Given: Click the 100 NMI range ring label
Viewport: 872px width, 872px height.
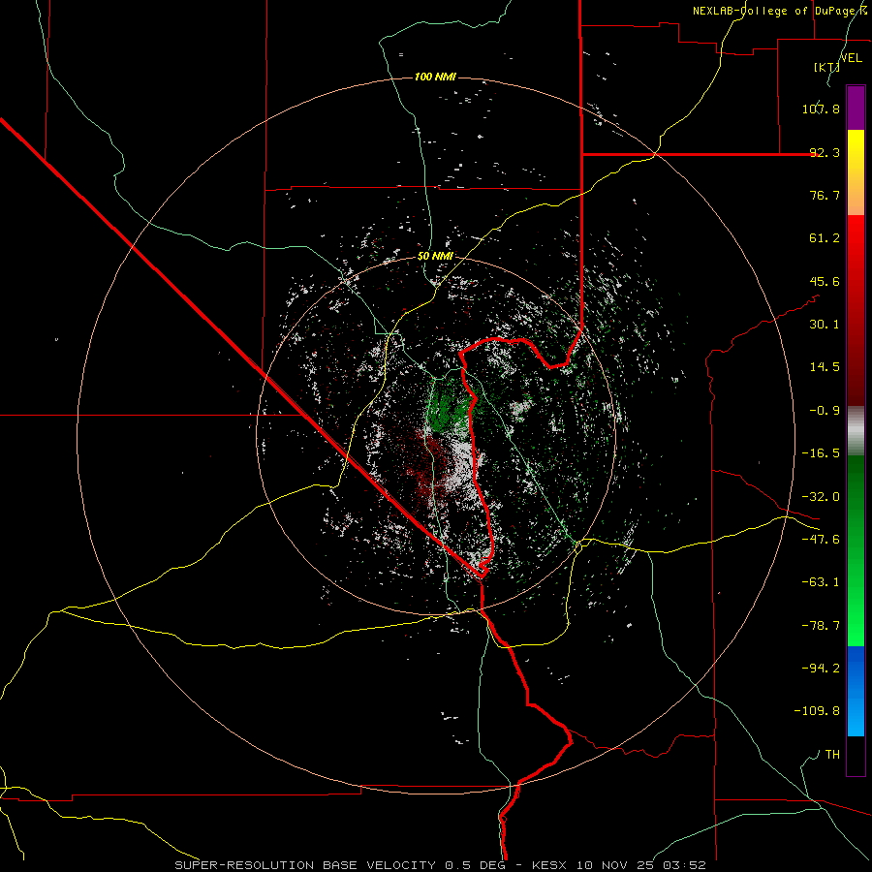Looking at the screenshot, I should (x=435, y=77).
